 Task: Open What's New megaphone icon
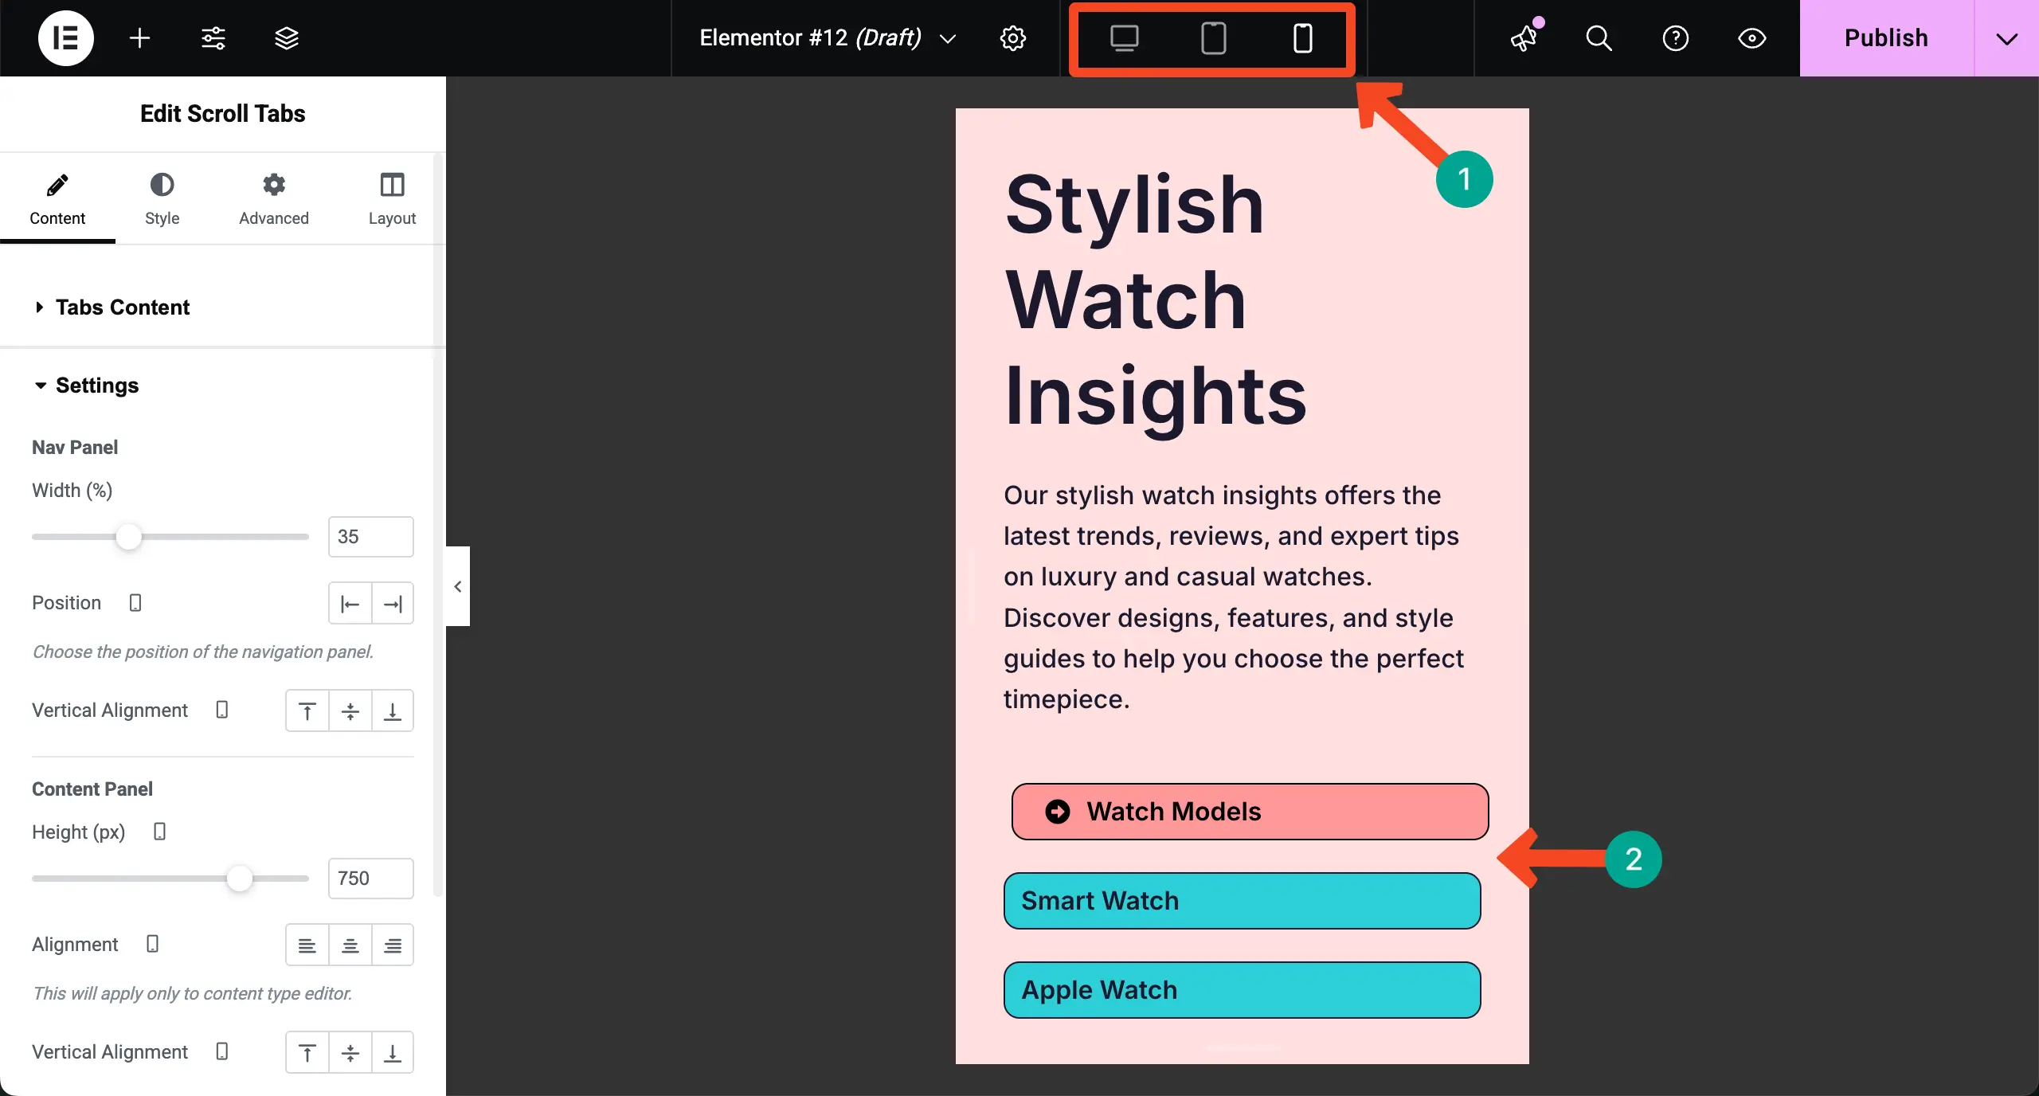(1524, 37)
